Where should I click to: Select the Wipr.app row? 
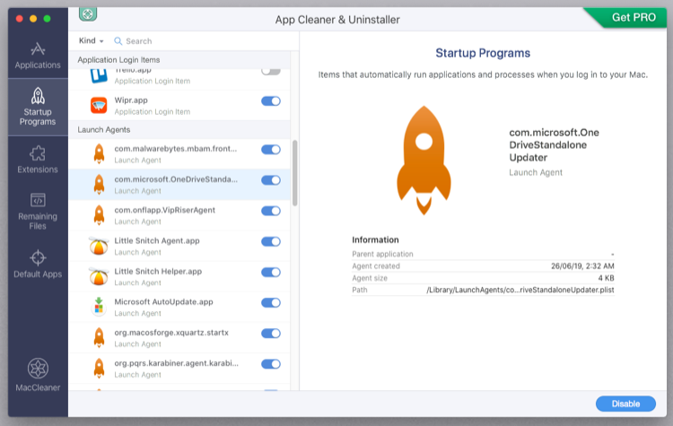coord(179,106)
